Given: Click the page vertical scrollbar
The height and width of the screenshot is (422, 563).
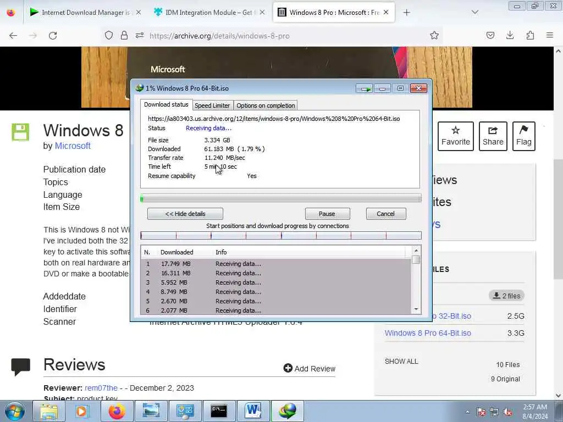Looking at the screenshot, I should 558,219.
